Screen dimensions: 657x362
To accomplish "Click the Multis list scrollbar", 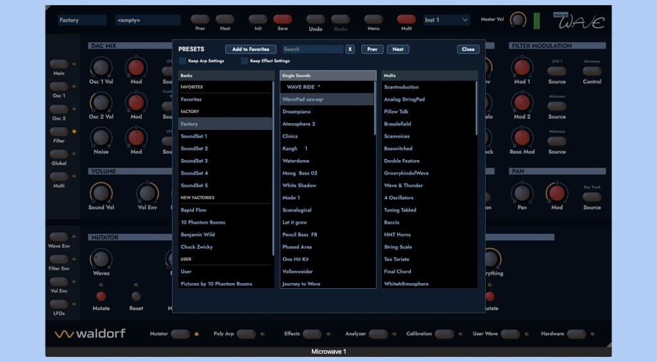I will tap(477, 108).
